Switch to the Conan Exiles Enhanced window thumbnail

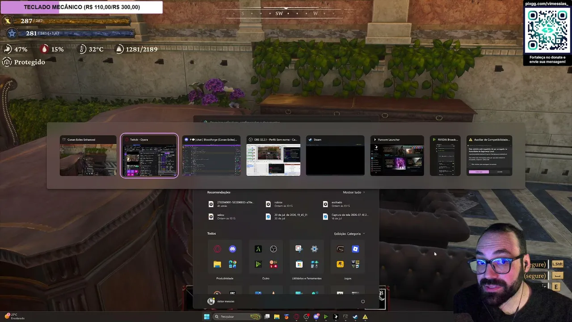pyautogui.click(x=88, y=156)
